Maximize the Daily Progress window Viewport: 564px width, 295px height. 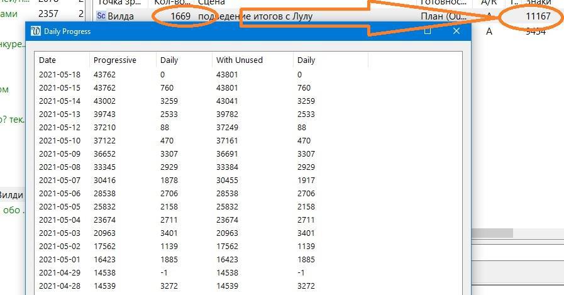pyautogui.click(x=428, y=31)
